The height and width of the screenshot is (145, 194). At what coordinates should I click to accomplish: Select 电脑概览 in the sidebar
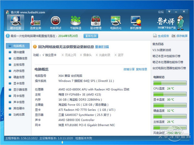(x=18, y=46)
